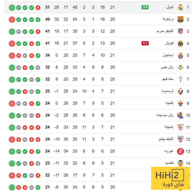Select the Atlético Madrid team crest

point(181,31)
